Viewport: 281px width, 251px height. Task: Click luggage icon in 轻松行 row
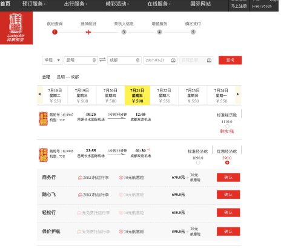pyautogui.click(x=79, y=213)
